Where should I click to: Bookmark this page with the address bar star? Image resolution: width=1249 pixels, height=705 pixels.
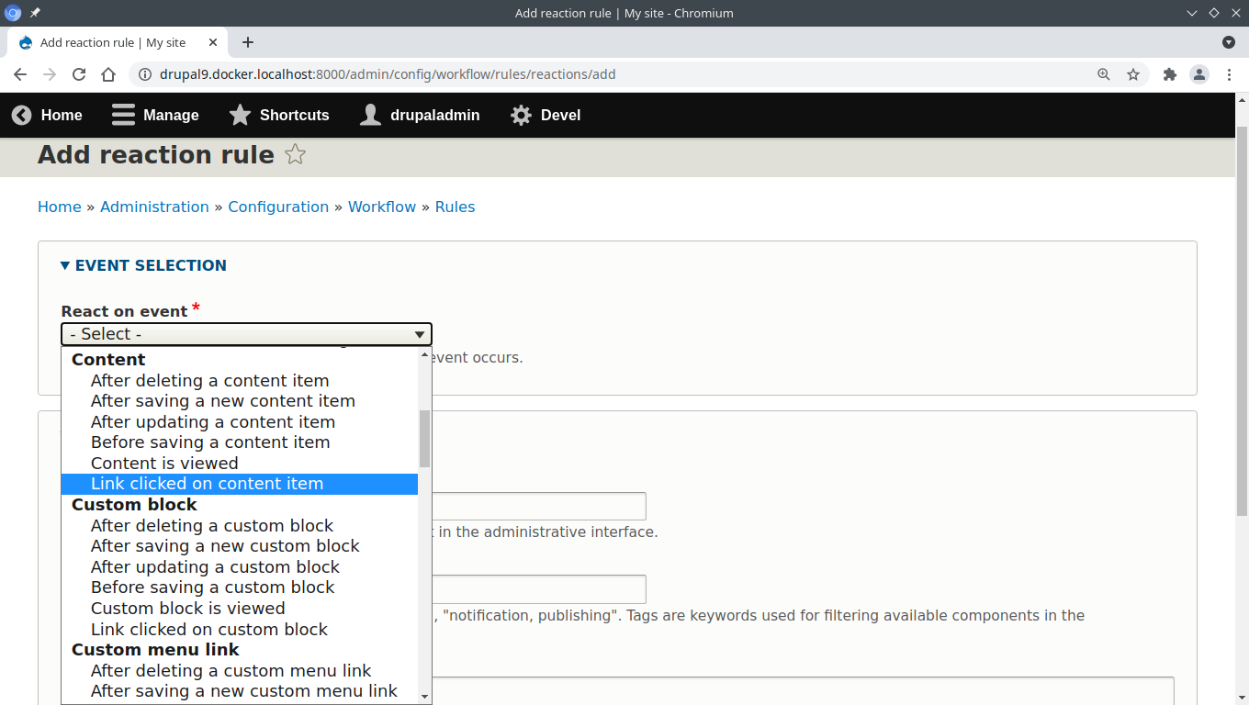click(1133, 74)
